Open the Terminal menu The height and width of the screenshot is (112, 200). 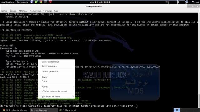click(47, 11)
